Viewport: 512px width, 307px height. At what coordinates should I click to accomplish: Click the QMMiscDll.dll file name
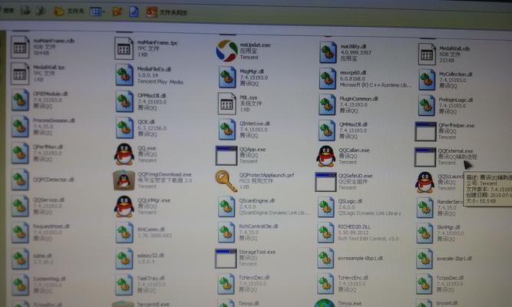pyautogui.click(x=353, y=124)
